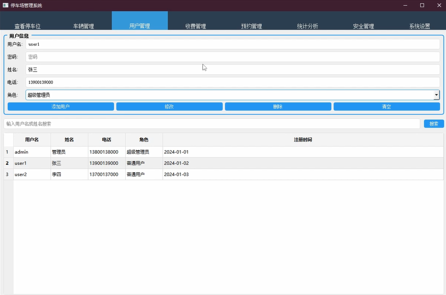Select phone cell 13900139000 in the table

(107, 163)
